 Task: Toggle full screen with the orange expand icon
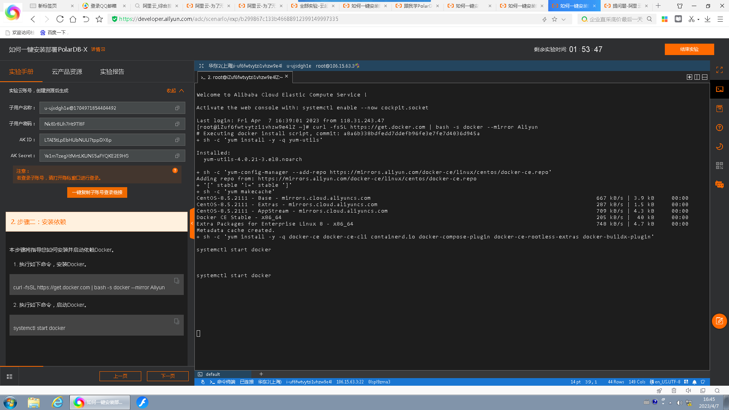720,70
